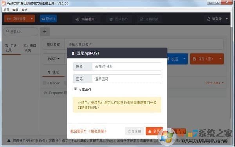Click 请登录 in the top bar
The image size is (235, 147).
[x=215, y=19]
